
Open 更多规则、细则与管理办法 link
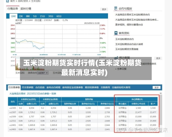(129, 25)
